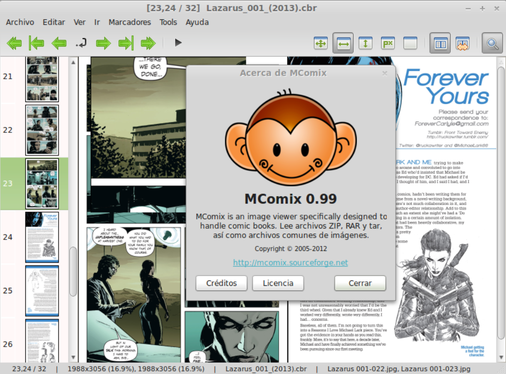Select the fit-to-size (px) zoom mode

[x=388, y=43]
